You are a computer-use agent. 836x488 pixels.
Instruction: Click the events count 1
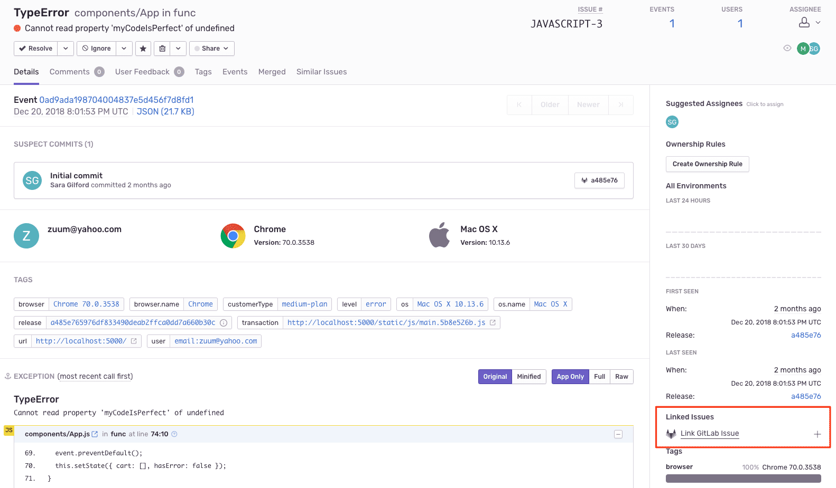coord(672,24)
